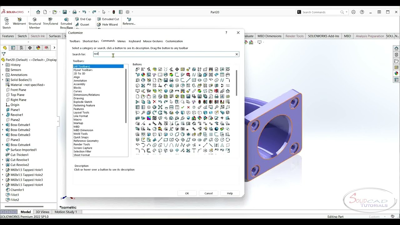Switch to the Toolbars tab in Customize
The height and width of the screenshot is (225, 400).
click(x=75, y=41)
